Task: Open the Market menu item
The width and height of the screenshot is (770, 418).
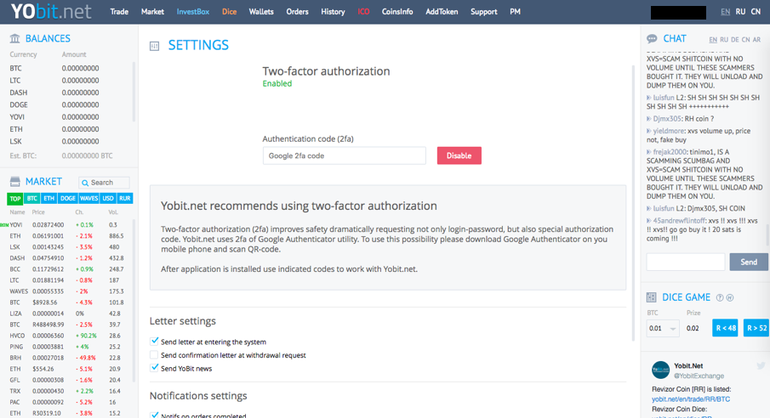Action: click(x=152, y=11)
